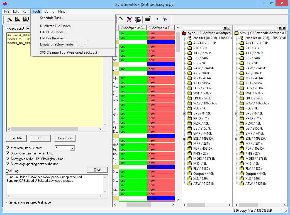Click the result list vertical scrollbar down arrow
This screenshot has width=290, height=215.
click(178, 200)
